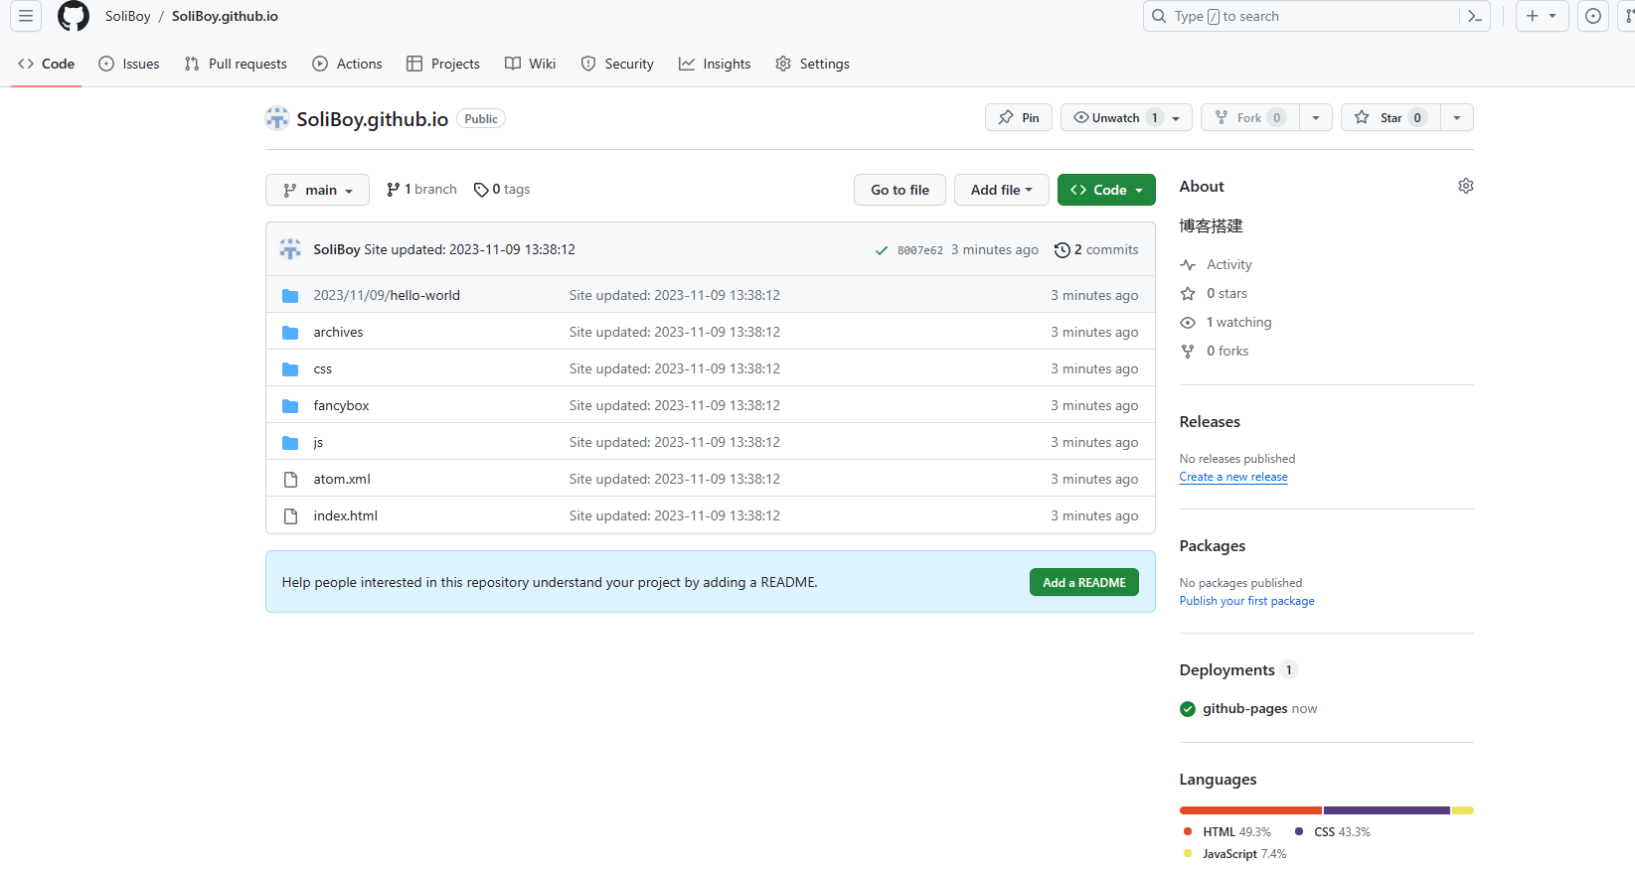Expand the Star lists dropdown arrow
The image size is (1635, 871).
tap(1457, 117)
